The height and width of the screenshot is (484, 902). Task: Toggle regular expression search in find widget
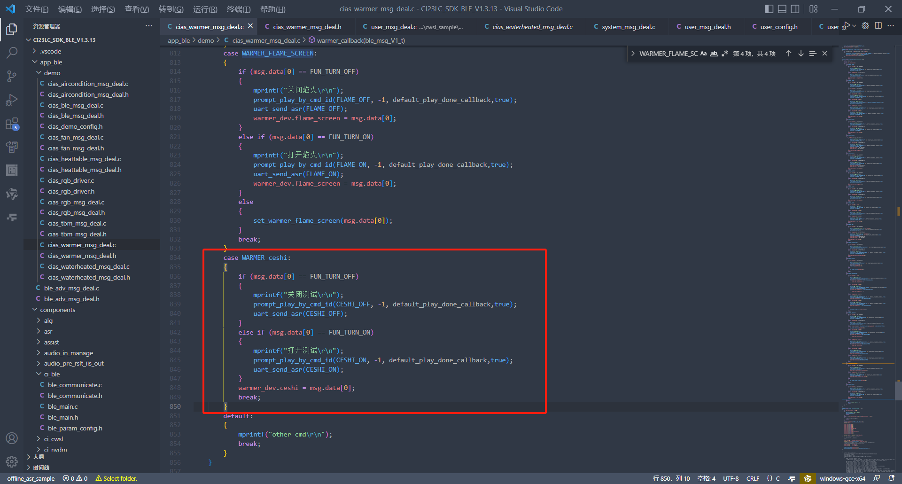724,54
